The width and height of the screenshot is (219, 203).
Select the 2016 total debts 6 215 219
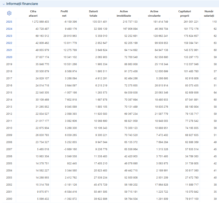click(x=101, y=86)
